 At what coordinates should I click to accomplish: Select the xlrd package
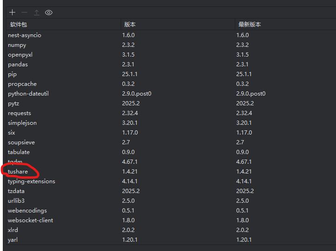point(13,230)
